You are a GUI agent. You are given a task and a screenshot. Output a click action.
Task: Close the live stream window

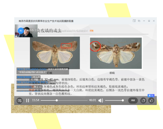click(154, 21)
